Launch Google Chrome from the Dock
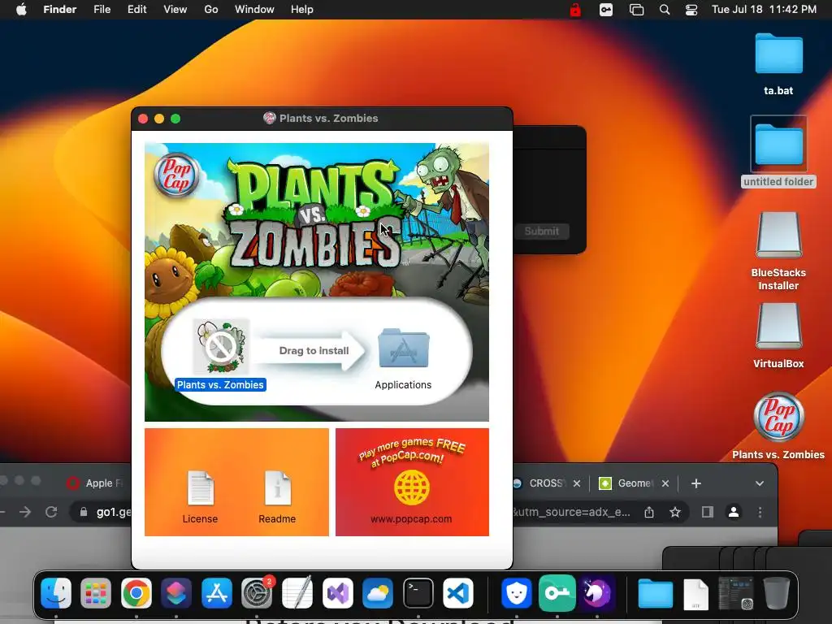The image size is (832, 624). pyautogui.click(x=136, y=592)
